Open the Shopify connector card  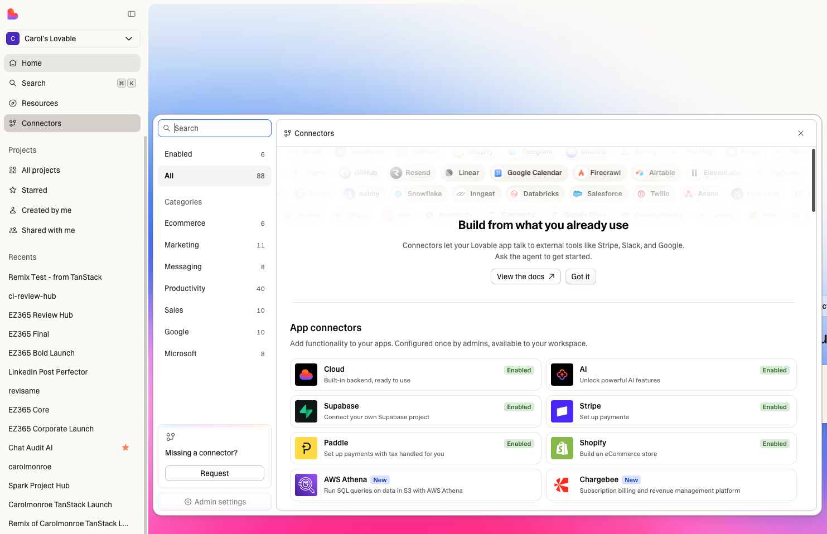[x=671, y=448]
